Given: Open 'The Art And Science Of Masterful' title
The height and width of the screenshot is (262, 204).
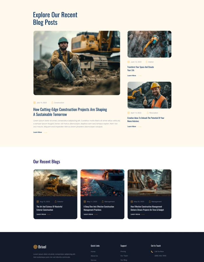Looking at the screenshot, I should coord(49,208).
